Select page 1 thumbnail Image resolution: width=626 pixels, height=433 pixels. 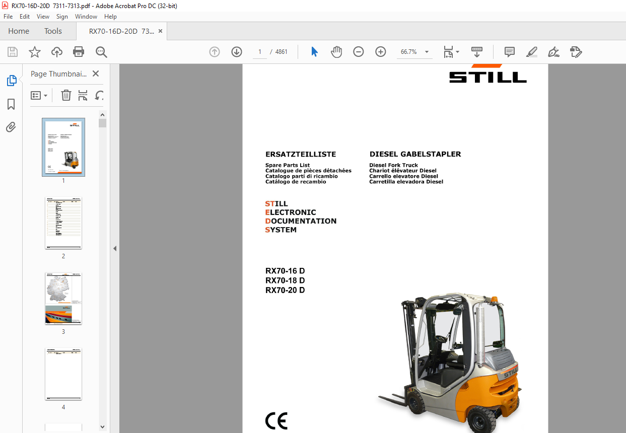pos(63,147)
